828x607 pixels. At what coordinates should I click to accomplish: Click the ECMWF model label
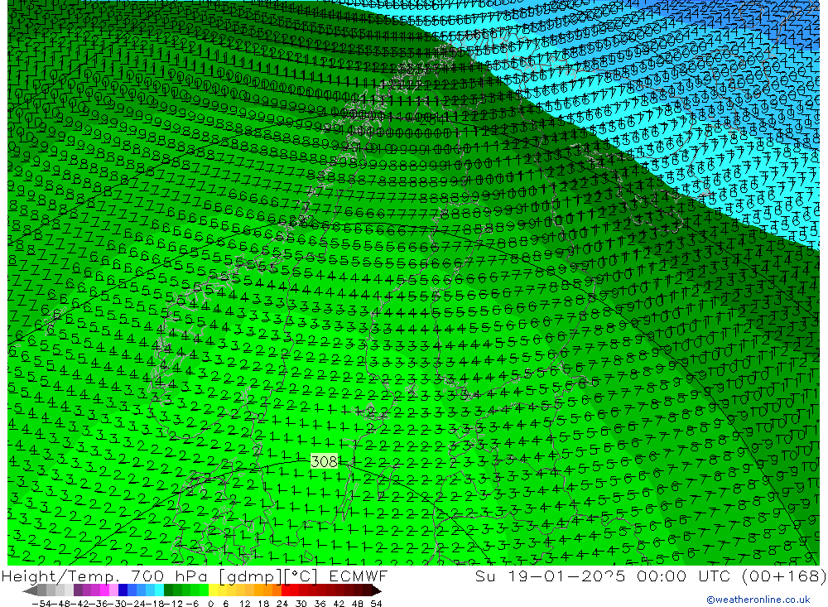(x=358, y=576)
